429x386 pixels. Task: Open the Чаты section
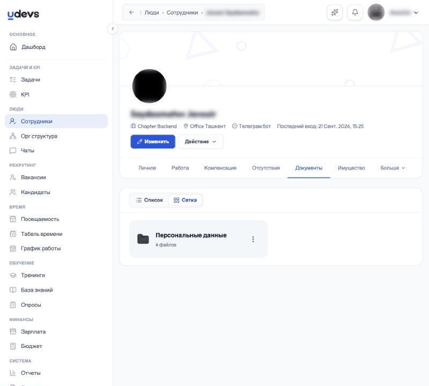pos(56,151)
